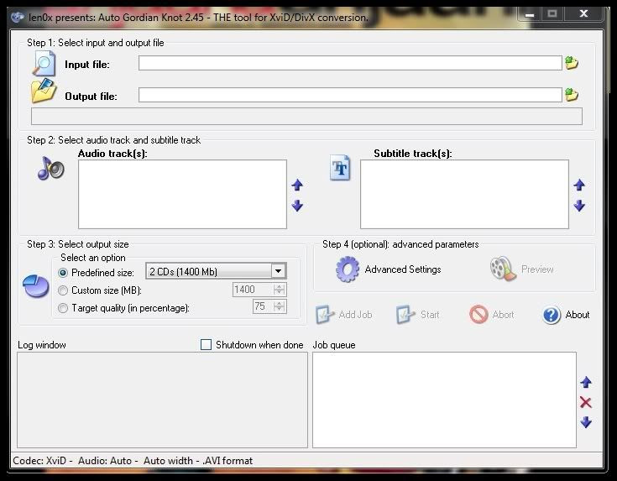Screen dimensions: 617x481
Task: Open About dialog via text
Action: click(578, 315)
